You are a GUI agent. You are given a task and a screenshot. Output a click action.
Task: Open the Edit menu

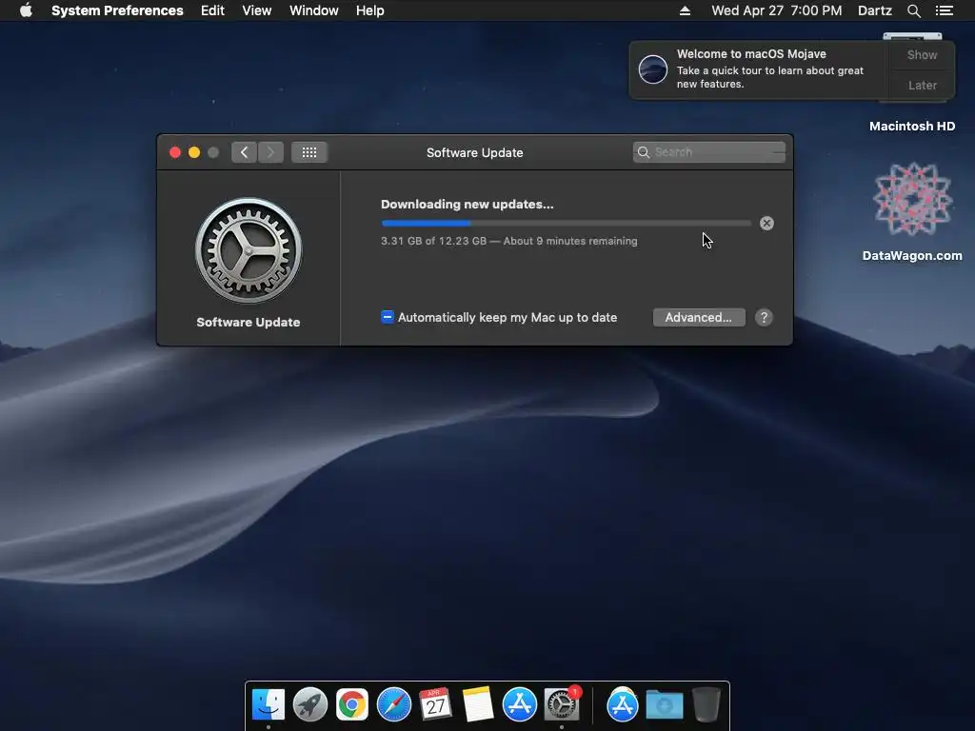212,10
